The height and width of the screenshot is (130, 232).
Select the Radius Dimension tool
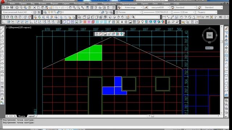[182, 17]
